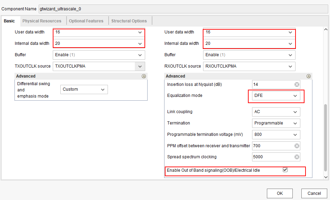Clear the PPM offset value
Viewport: 330px width, 200px height.
297,146
